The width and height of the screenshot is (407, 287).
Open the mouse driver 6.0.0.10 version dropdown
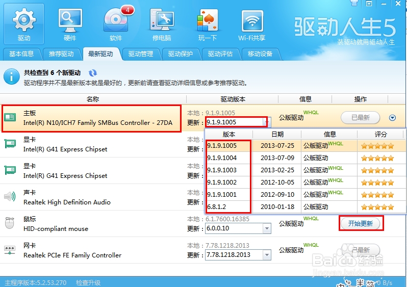[x=267, y=228]
